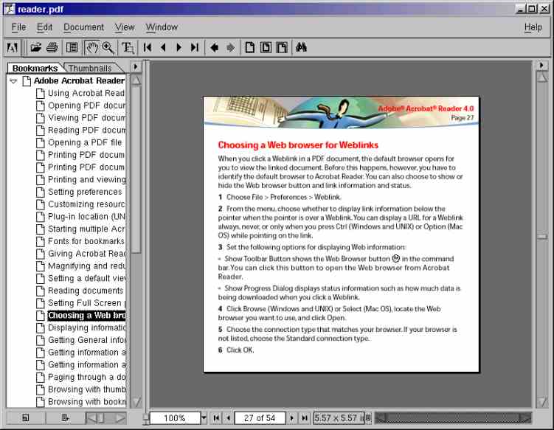Select the Opening a PDF file bookmark

tap(85, 142)
